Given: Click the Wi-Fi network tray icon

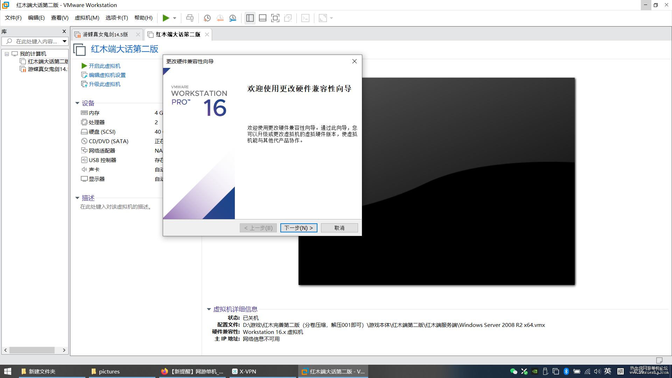Looking at the screenshot, I should [587, 371].
